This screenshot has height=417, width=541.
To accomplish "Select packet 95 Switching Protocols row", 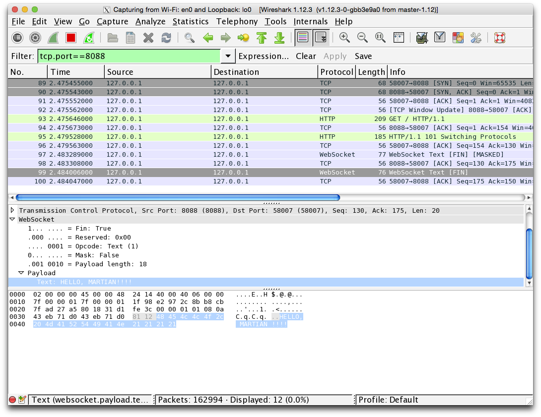I will [x=270, y=137].
